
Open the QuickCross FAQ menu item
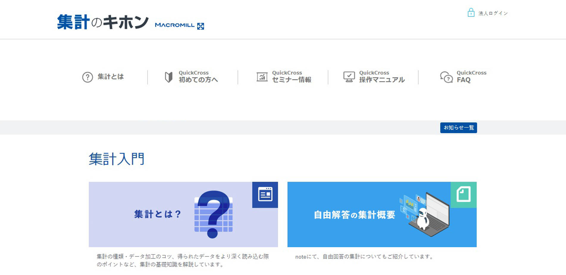471,77
